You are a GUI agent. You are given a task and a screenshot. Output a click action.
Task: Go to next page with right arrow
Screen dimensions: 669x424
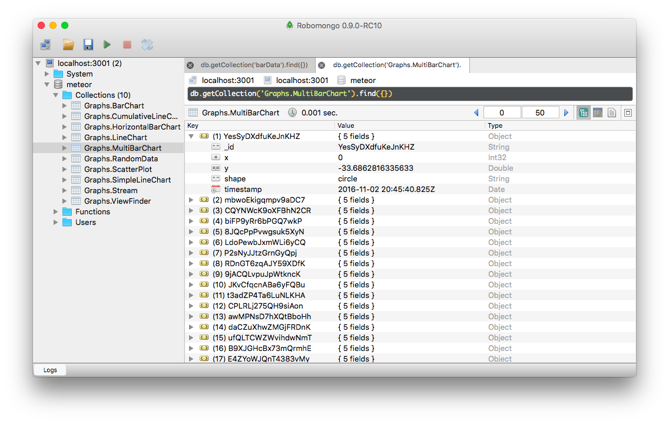click(x=566, y=112)
